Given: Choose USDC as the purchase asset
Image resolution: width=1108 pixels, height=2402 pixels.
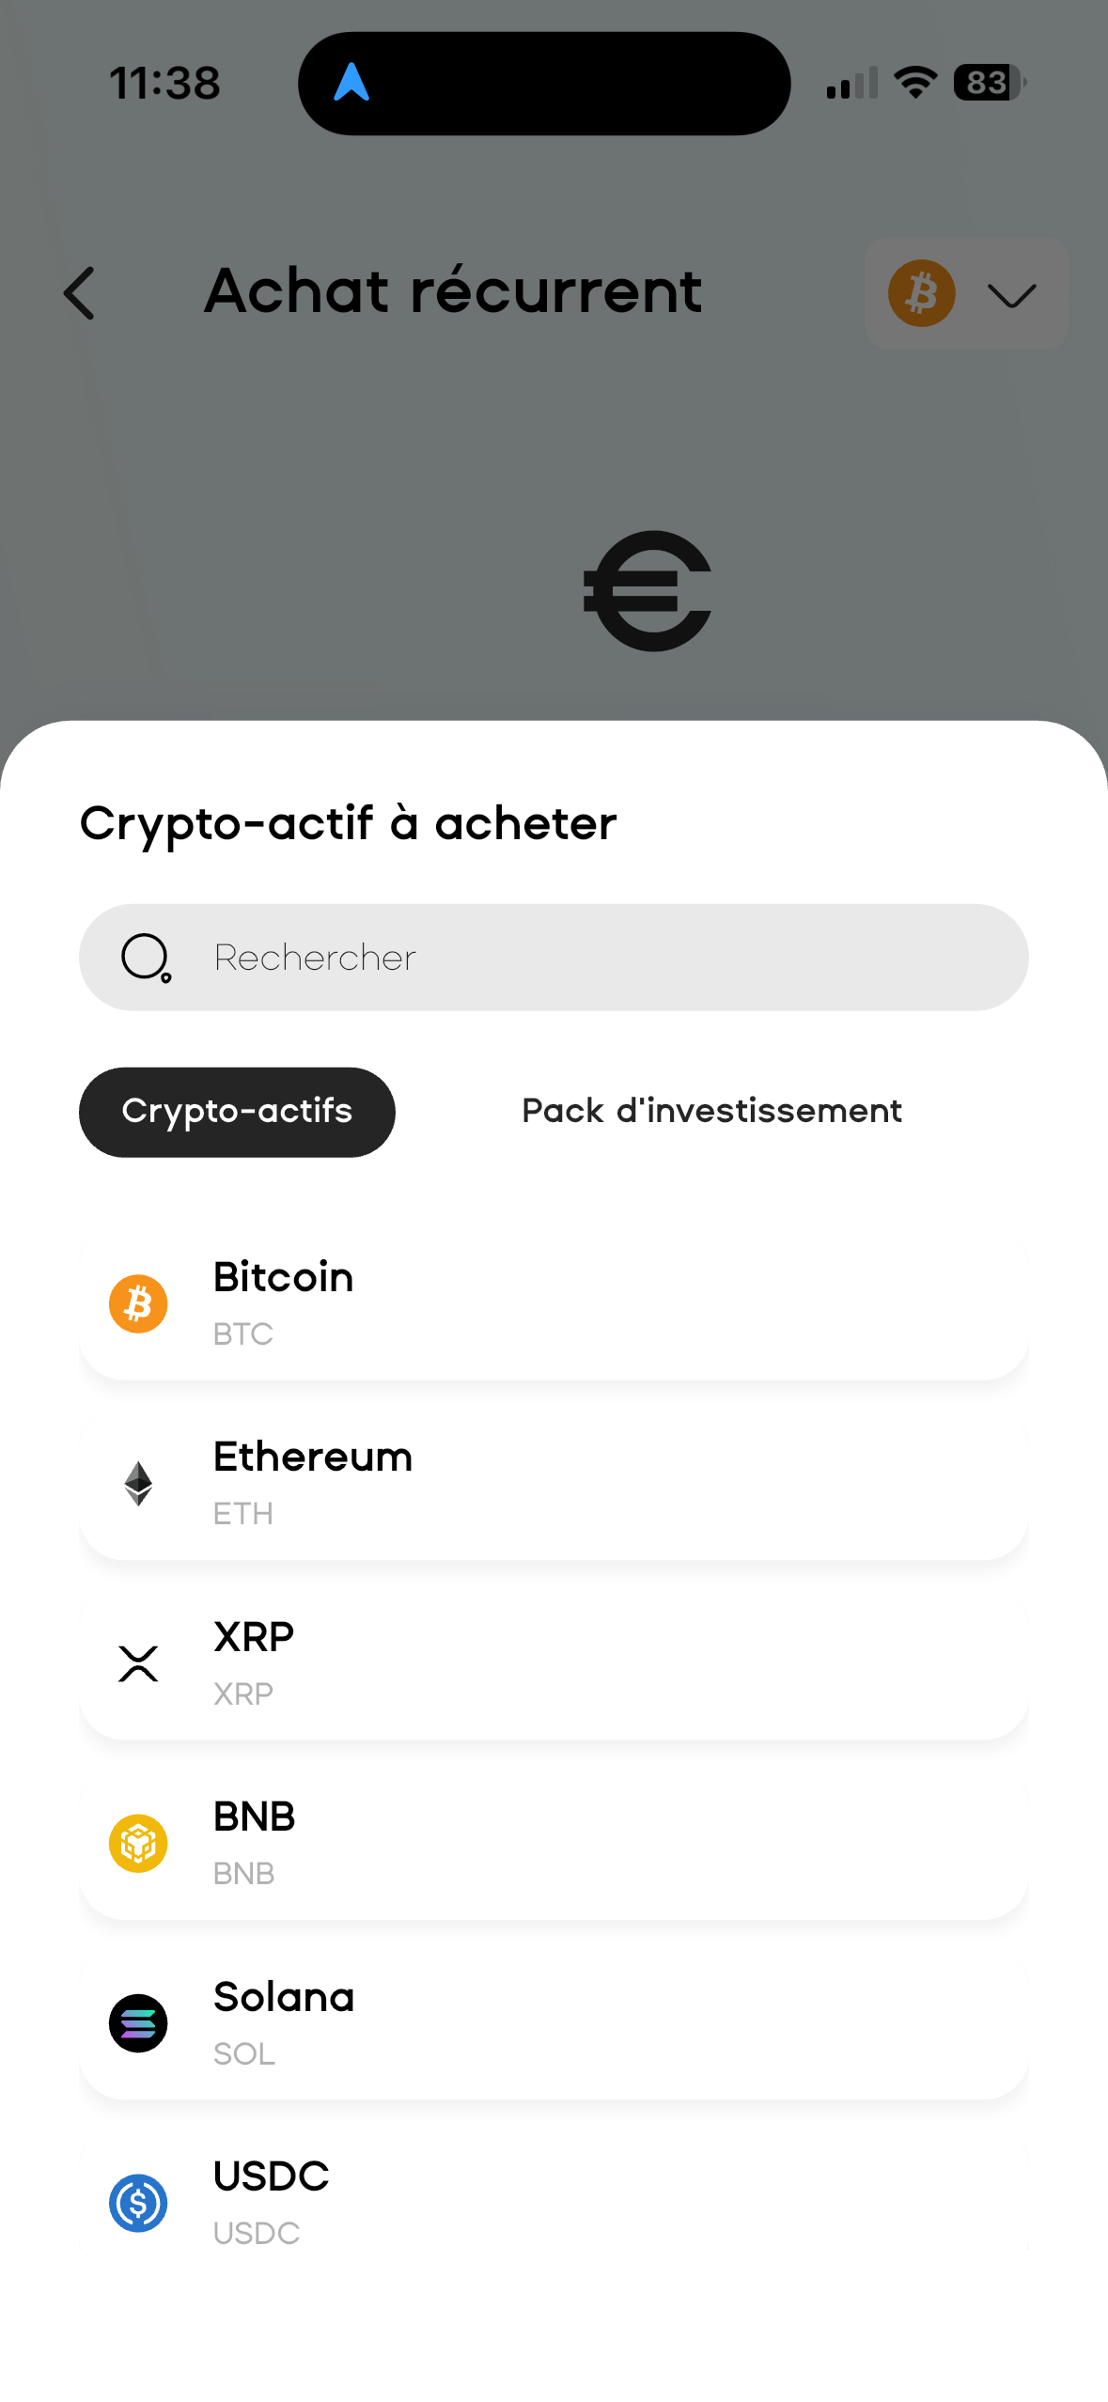Looking at the screenshot, I should [554, 2203].
